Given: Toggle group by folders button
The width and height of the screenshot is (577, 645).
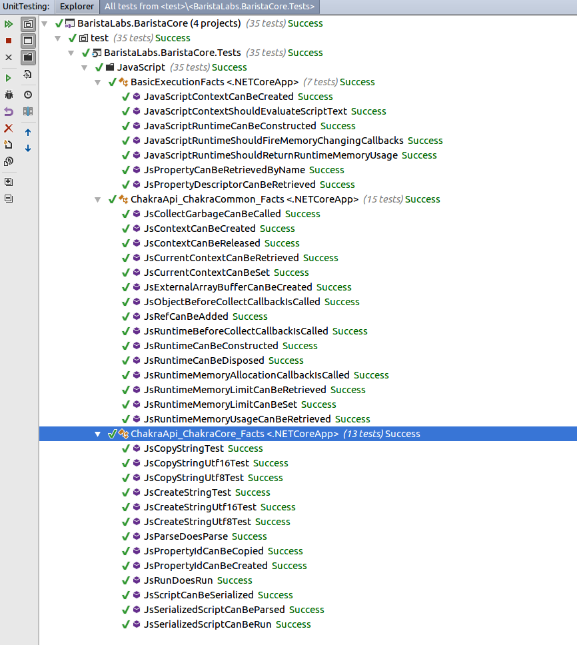Looking at the screenshot, I should click(28, 57).
